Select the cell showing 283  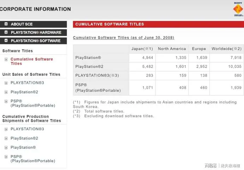pos(142,75)
